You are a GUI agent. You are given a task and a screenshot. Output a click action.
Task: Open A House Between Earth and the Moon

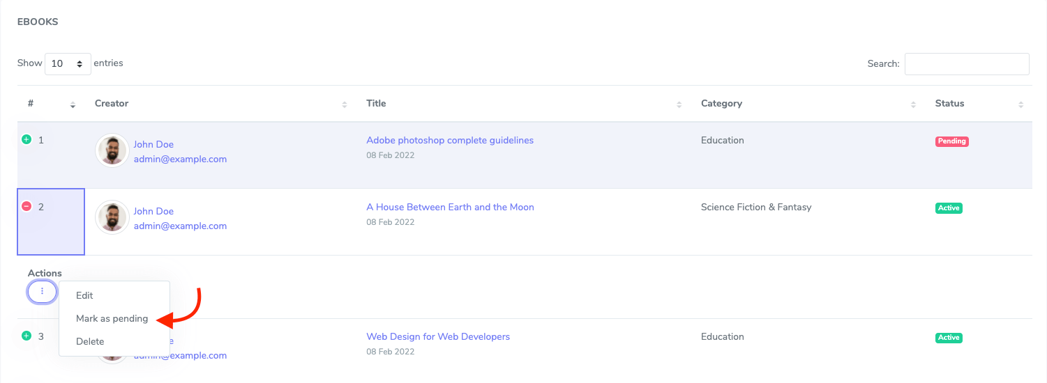click(450, 207)
